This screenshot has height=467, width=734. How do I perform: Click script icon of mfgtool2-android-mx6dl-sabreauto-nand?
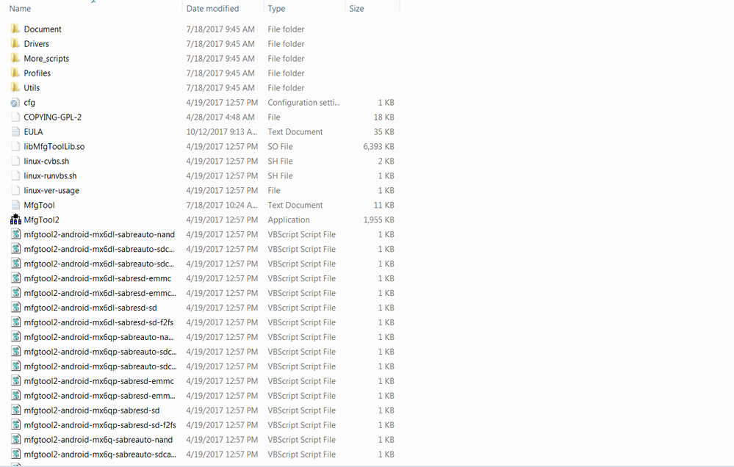pyautogui.click(x=16, y=234)
